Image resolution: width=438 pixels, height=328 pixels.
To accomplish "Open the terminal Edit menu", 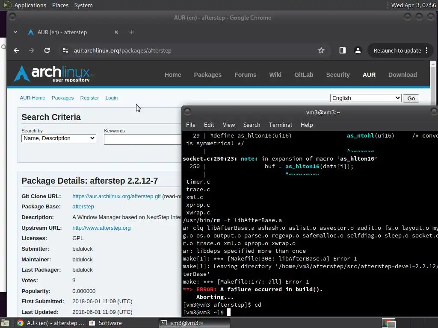I will [209, 125].
